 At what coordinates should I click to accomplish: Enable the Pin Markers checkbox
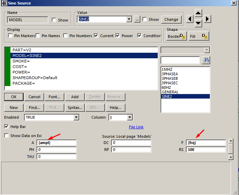click(10, 36)
